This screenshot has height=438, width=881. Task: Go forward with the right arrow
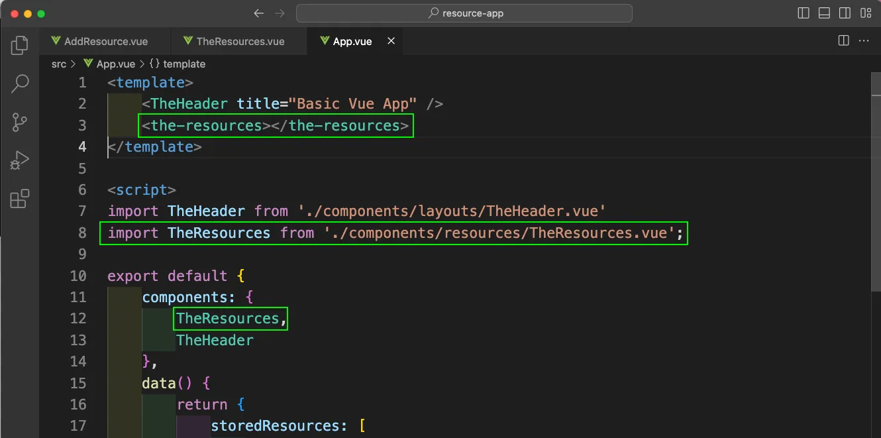(280, 13)
